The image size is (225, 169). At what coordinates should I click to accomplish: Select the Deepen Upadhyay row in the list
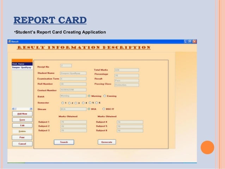coord(22,67)
